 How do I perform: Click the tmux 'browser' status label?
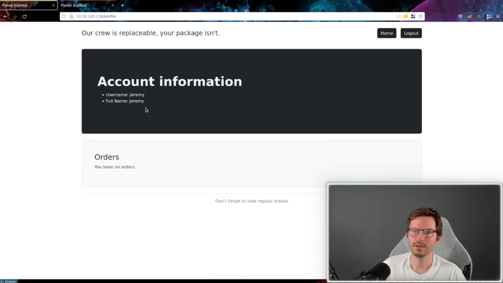(x=9, y=282)
